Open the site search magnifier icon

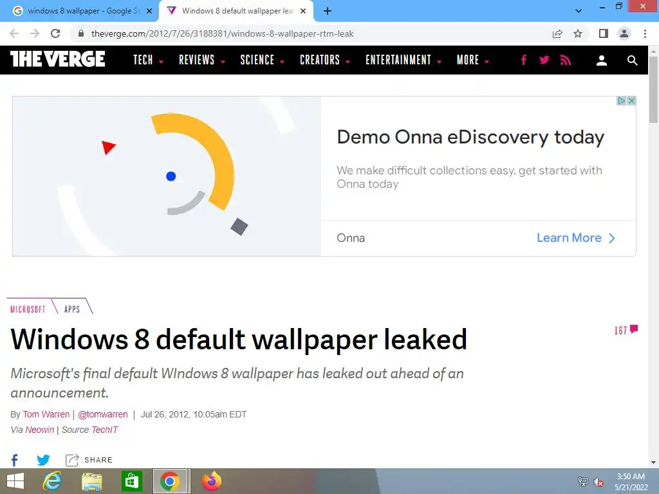(x=632, y=60)
